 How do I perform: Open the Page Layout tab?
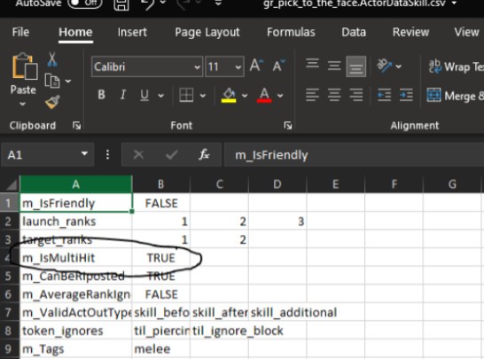207,32
